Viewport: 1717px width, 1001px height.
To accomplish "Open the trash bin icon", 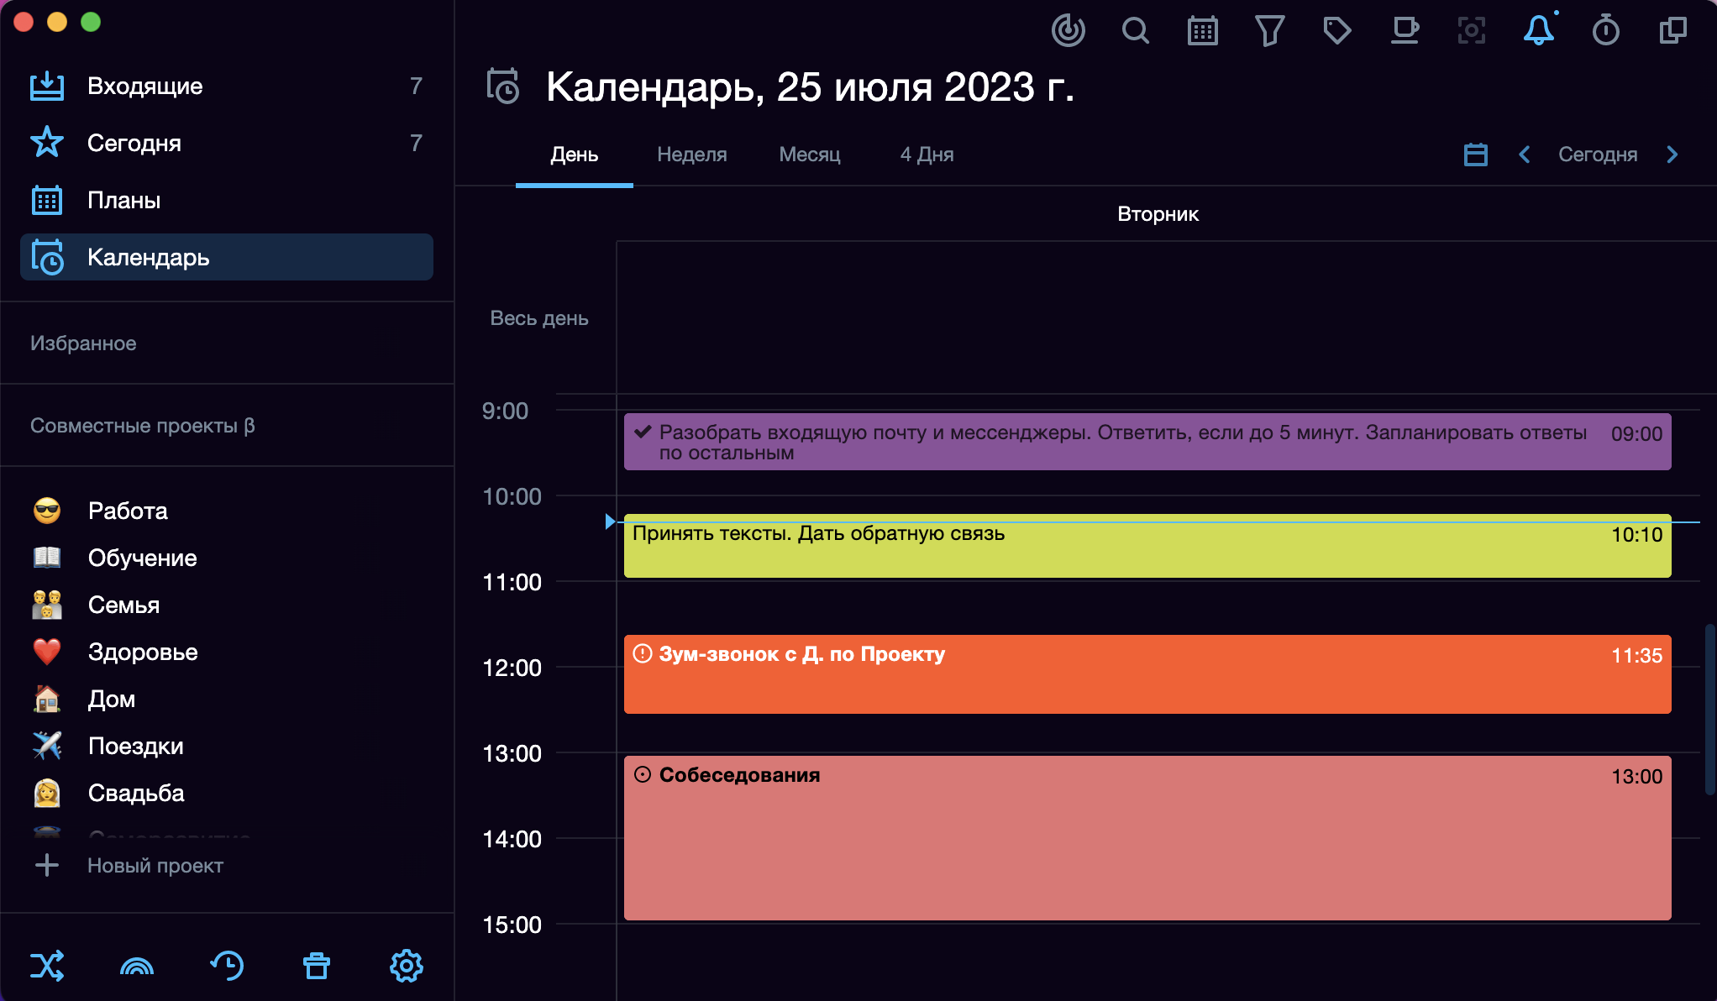I will [x=317, y=966].
